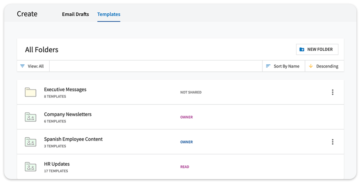Viewport: 361px width, 184px height.
Task: Select the Templates tab
Action: (x=109, y=14)
